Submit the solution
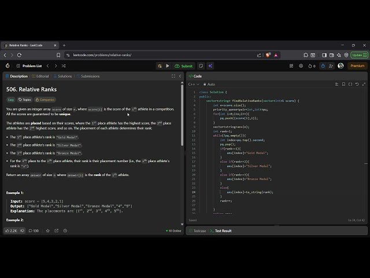 tap(184, 66)
